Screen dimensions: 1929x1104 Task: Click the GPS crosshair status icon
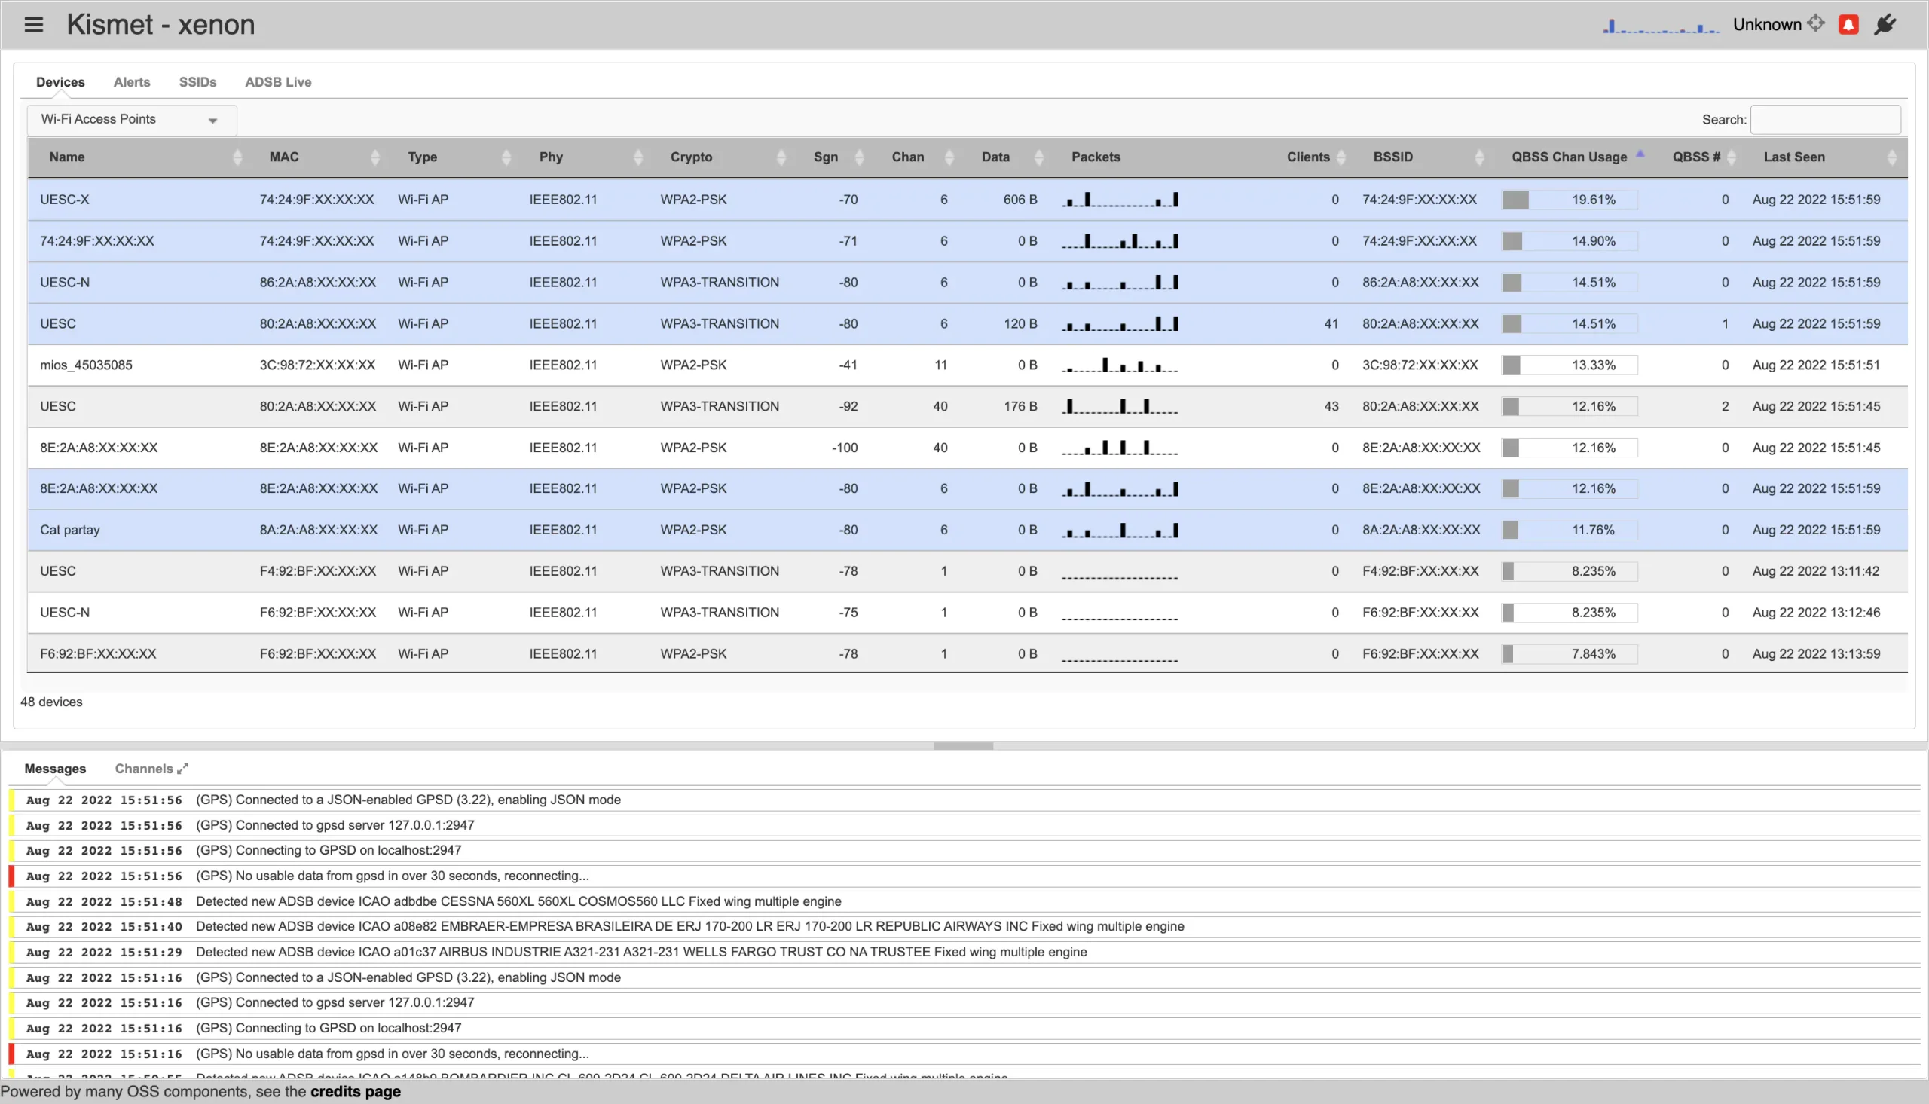[1815, 23]
